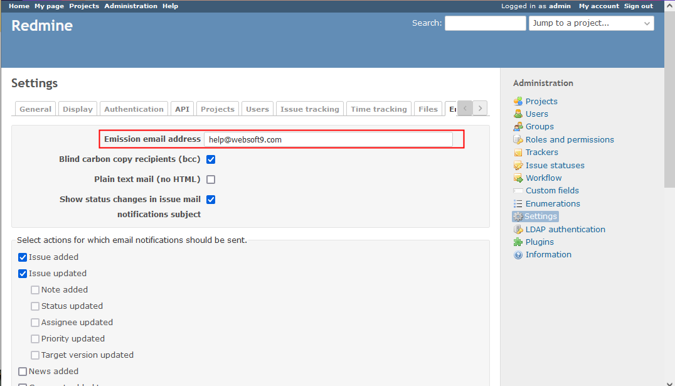This screenshot has width=675, height=386.
Task: Click the Information icon
Action: click(518, 255)
